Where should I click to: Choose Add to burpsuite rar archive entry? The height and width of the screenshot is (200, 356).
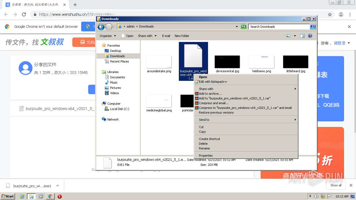tap(246, 98)
